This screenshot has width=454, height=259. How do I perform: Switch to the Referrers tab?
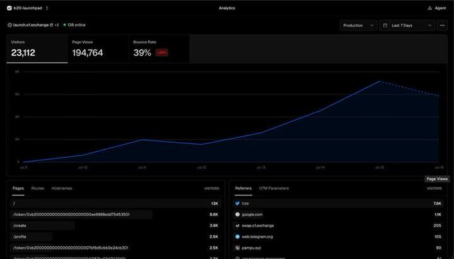[x=243, y=188]
